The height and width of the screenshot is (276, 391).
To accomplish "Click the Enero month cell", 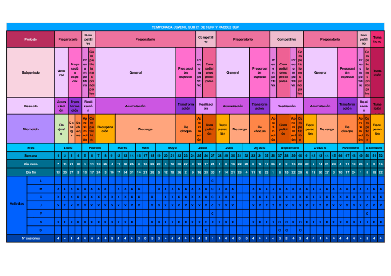I will coord(68,148).
